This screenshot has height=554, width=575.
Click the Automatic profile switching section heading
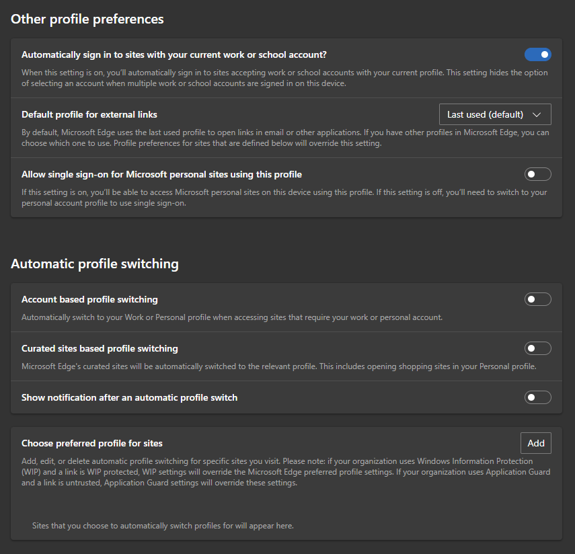95,264
